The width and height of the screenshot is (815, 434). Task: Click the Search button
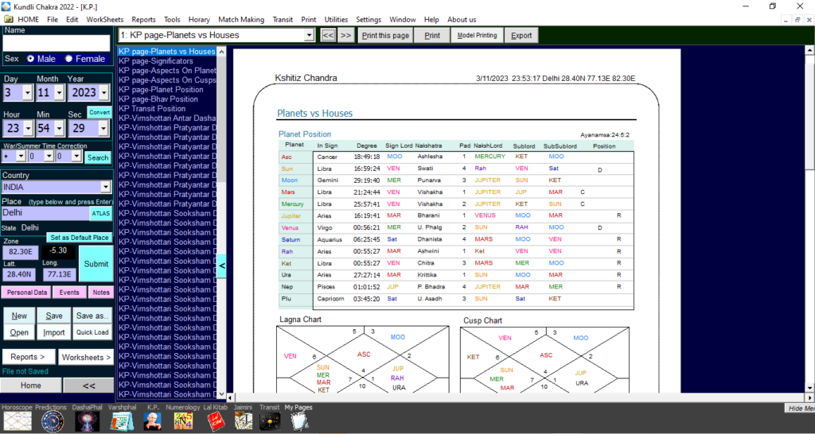coord(98,157)
